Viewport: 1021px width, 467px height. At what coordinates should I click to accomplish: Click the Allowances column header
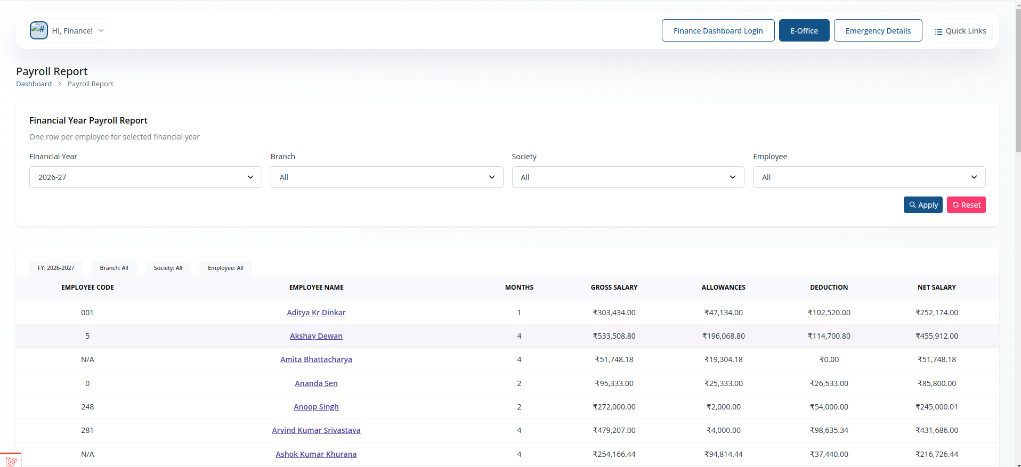click(723, 288)
